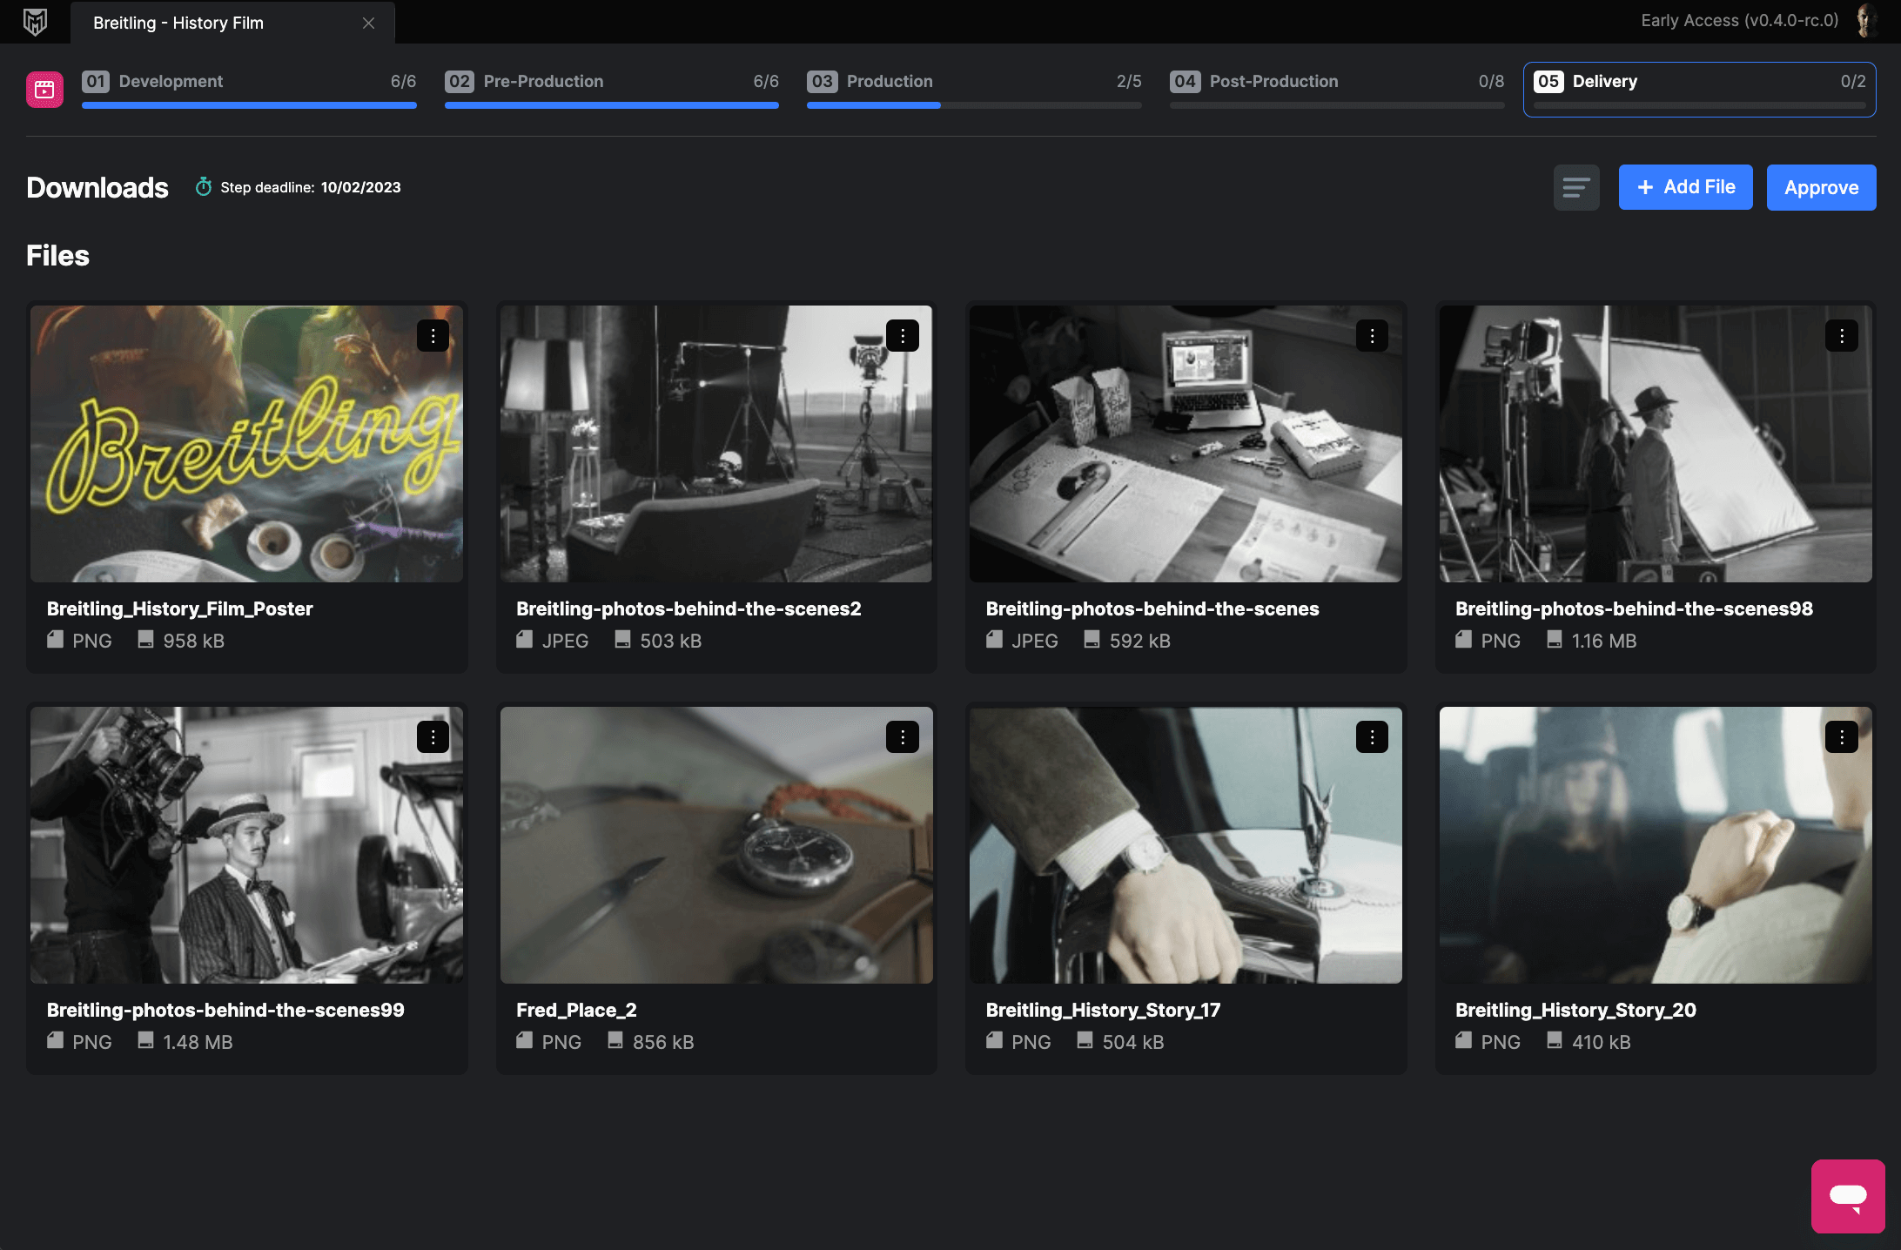The image size is (1901, 1250).
Task: Click the Breitling_History_Story_17 file name
Action: [1103, 1010]
